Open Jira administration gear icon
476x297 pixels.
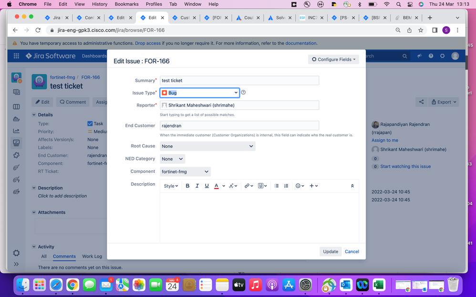click(x=442, y=56)
